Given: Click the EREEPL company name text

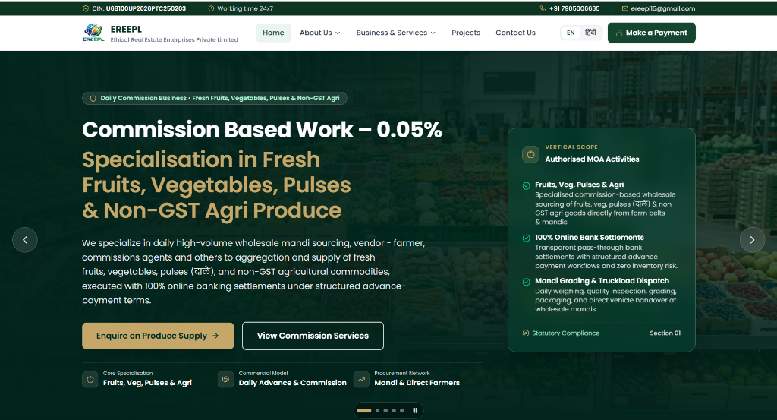Looking at the screenshot, I should click(x=126, y=30).
